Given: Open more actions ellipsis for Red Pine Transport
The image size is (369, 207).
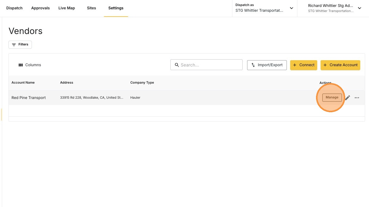Looking at the screenshot, I should (x=357, y=98).
